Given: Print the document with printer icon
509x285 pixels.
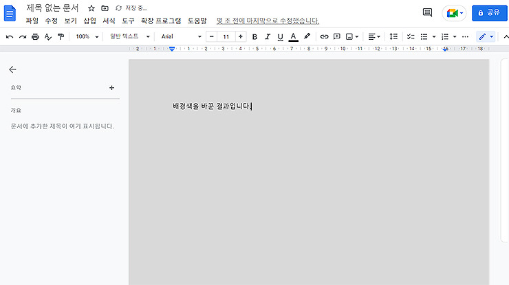Looking at the screenshot, I should point(35,36).
